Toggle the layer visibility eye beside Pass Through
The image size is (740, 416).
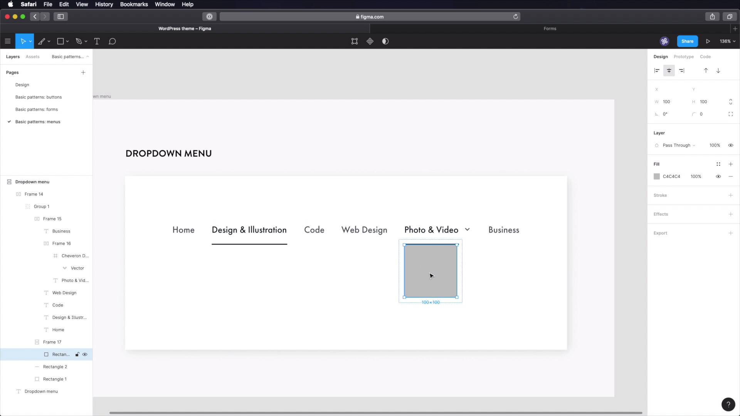[x=730, y=145]
